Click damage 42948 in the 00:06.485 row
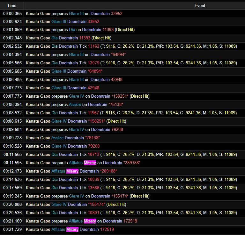This screenshot has height=235, width=245. pyautogui.click(x=117, y=79)
